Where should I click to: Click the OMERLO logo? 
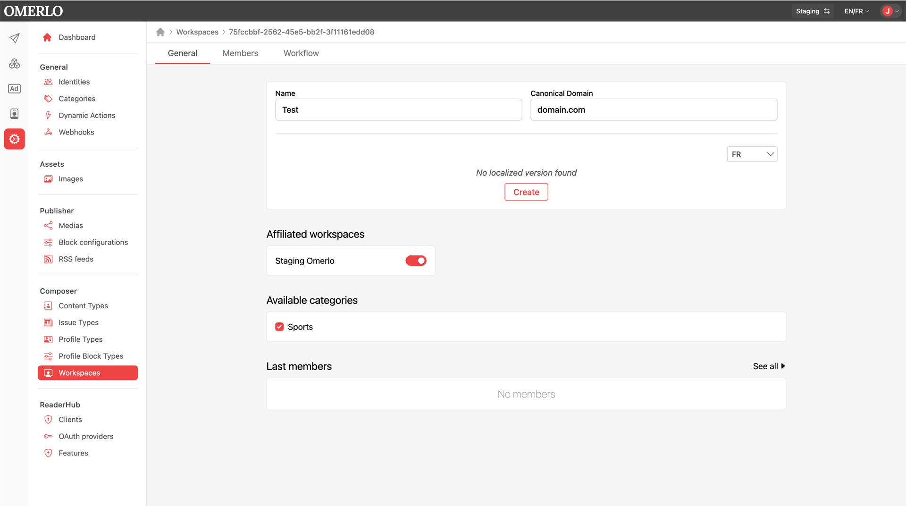click(34, 11)
